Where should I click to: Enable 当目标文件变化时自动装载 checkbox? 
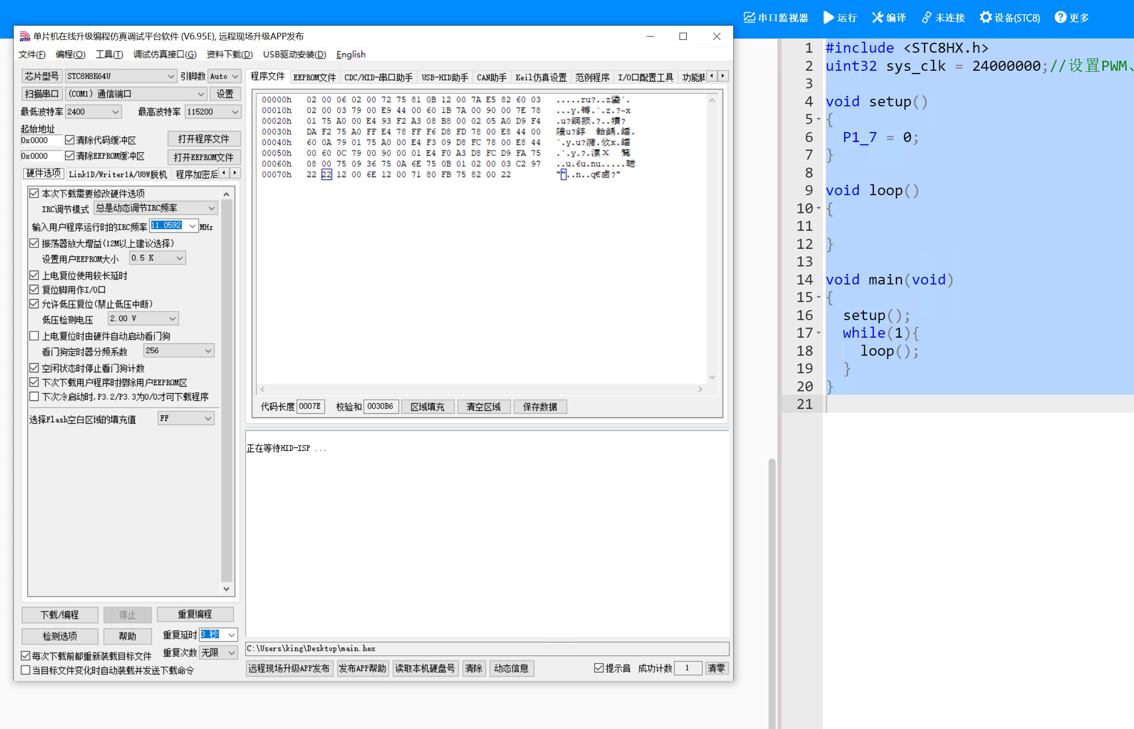[x=26, y=670]
